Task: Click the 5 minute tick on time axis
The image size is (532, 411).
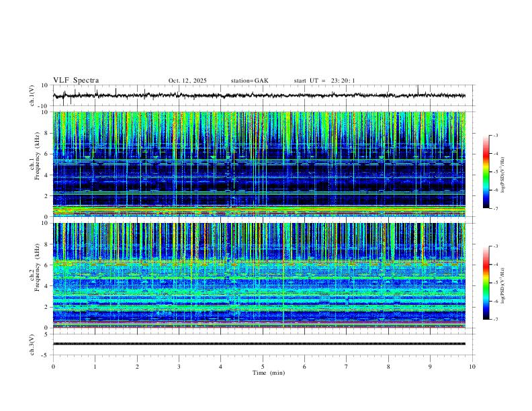Action: coord(263,367)
